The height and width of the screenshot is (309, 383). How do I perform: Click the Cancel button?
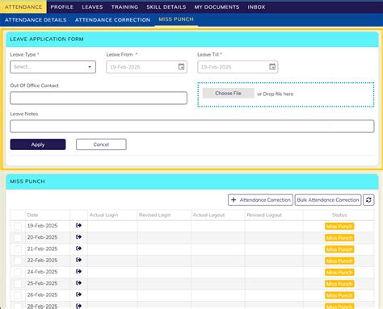(101, 144)
